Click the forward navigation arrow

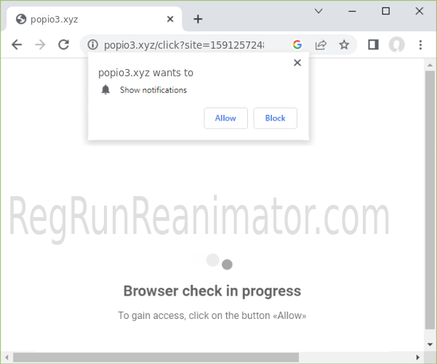(40, 44)
